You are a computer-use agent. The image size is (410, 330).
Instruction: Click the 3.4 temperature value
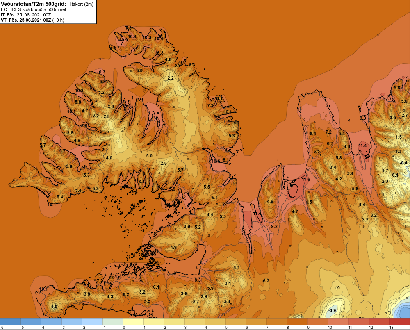[333, 167]
